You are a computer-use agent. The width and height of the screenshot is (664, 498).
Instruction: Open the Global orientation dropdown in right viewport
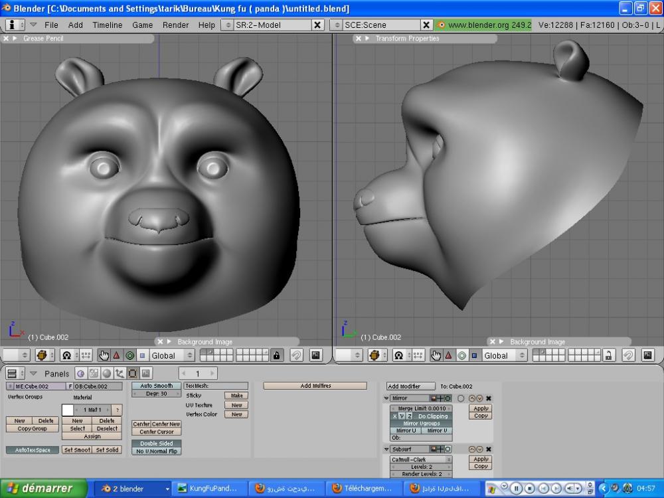[504, 355]
